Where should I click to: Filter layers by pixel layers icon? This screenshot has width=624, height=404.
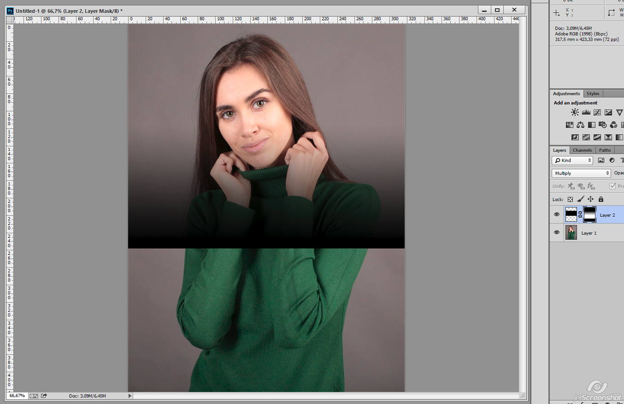tap(601, 160)
